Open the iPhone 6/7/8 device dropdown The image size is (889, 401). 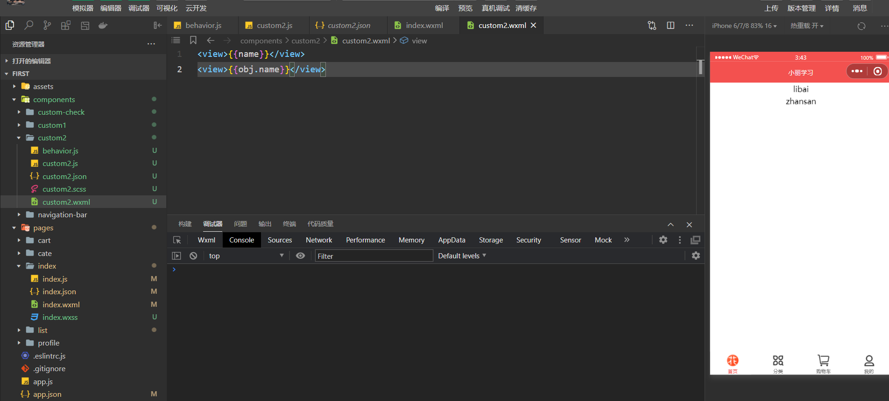(744, 26)
